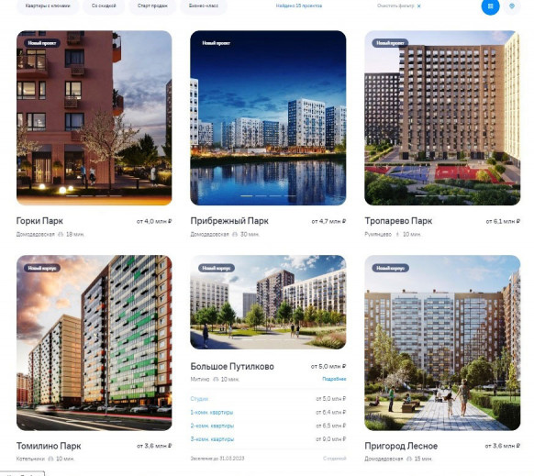
Task: Open 1-комн. квартиры listings
Action: 212,413
